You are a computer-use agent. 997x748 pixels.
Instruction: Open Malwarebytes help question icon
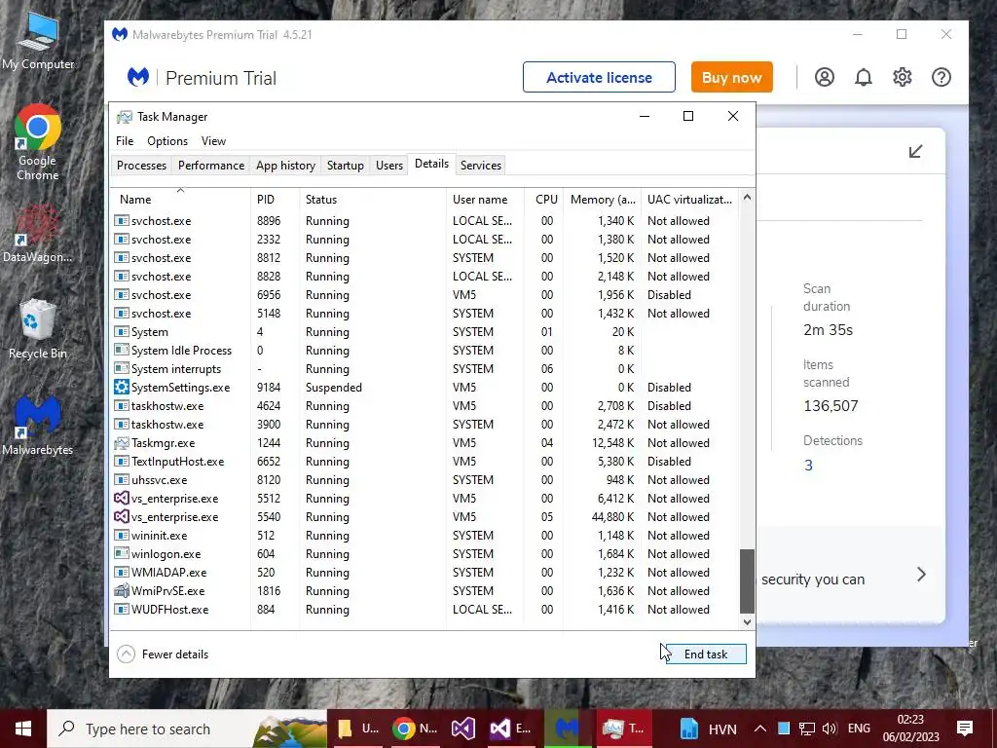pos(942,77)
